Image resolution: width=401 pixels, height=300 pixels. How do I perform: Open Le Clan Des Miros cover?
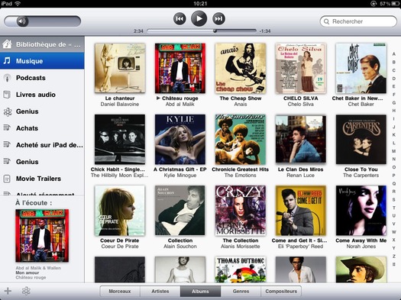[301, 139]
